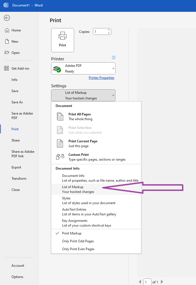The image size is (196, 285).
Task: Click the Get Add-ins label
Action: coord(20,68)
